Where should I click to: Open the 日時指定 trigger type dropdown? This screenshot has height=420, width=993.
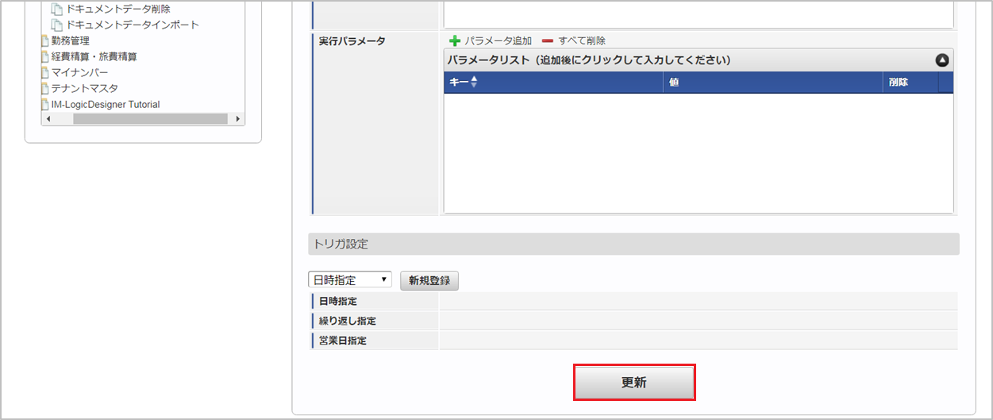(x=350, y=280)
